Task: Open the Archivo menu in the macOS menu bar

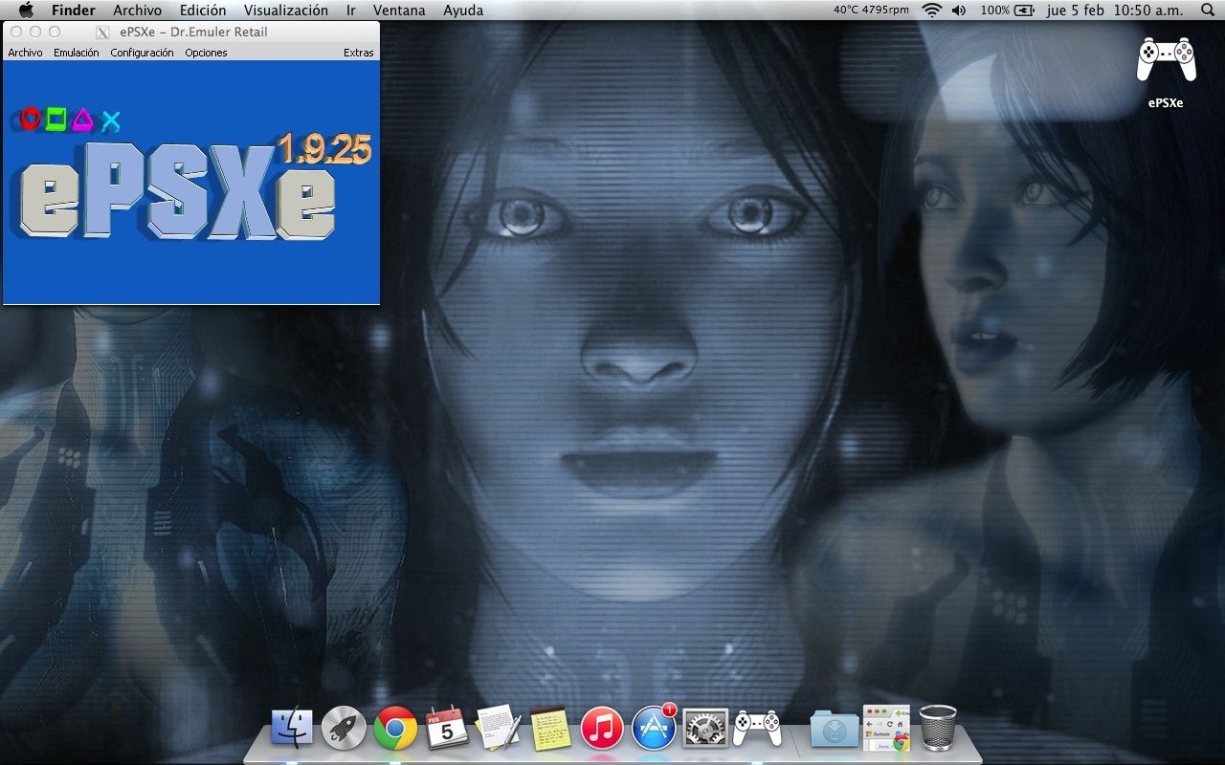Action: point(138,11)
